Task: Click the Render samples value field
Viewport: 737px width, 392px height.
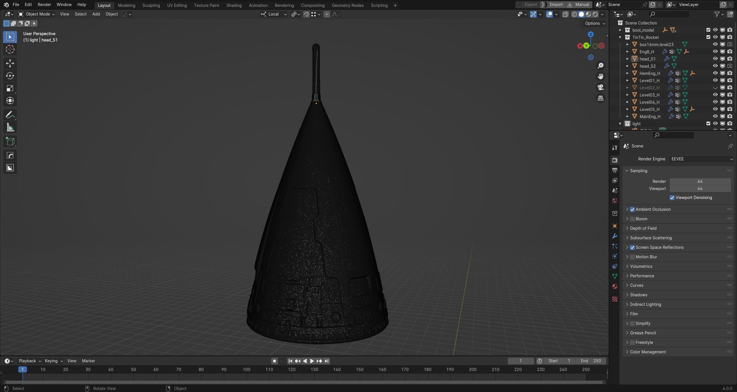Action: [700, 181]
